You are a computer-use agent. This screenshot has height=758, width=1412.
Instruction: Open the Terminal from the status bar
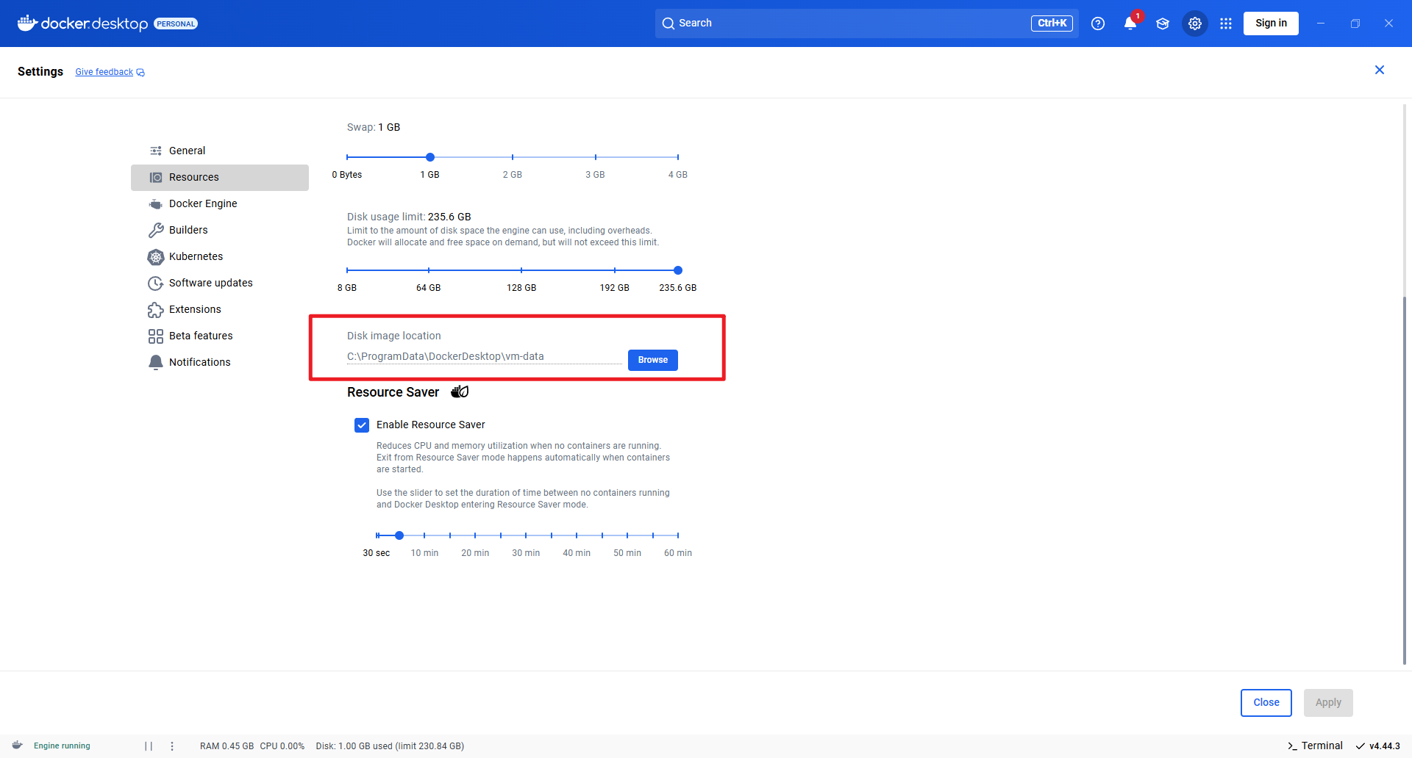[1315, 746]
